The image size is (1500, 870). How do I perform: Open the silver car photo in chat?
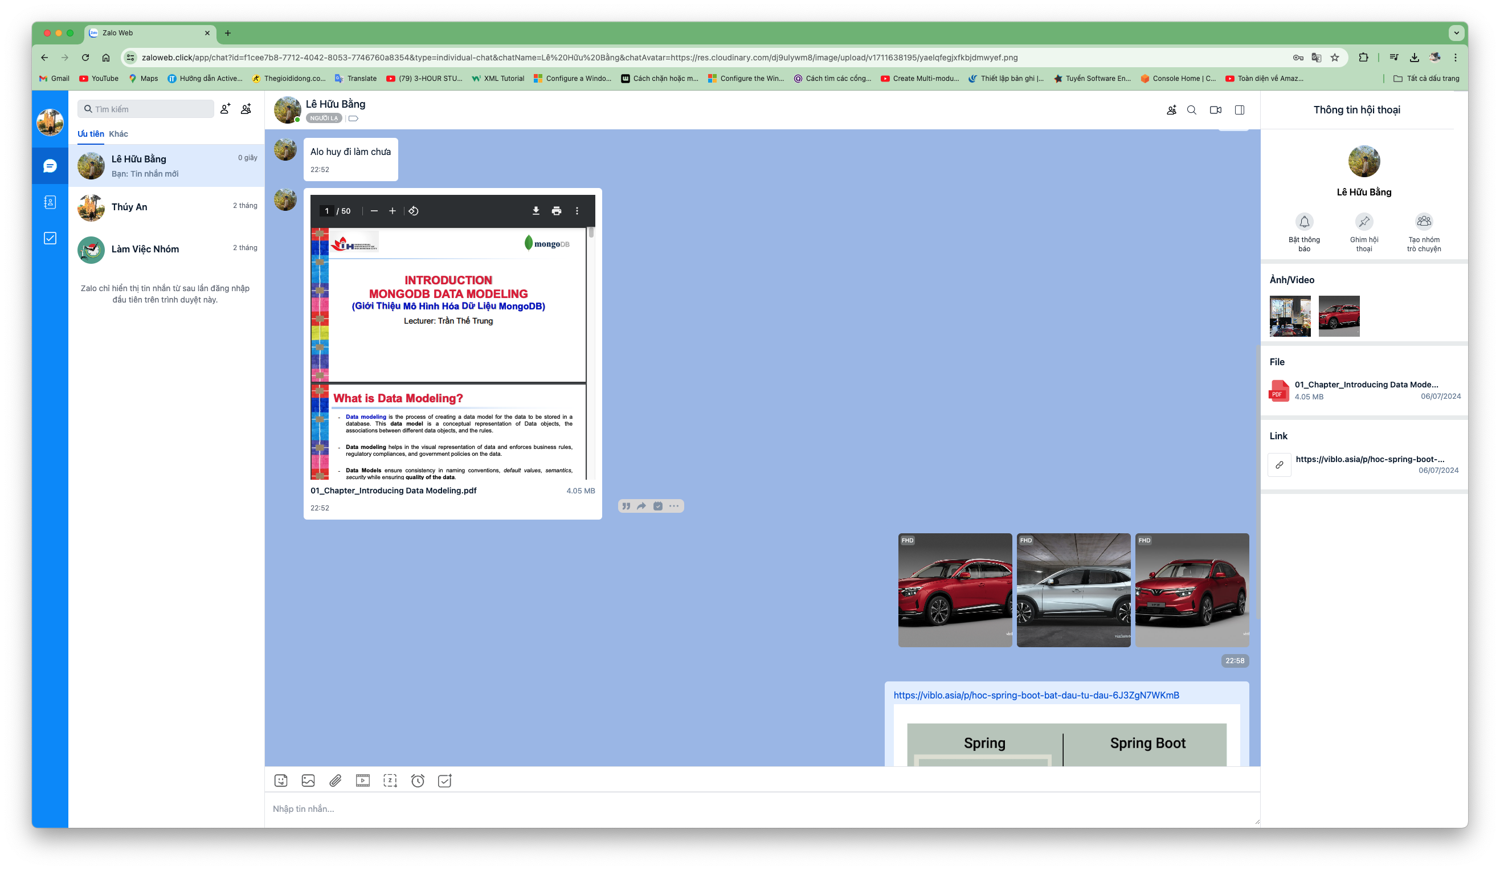pyautogui.click(x=1073, y=590)
